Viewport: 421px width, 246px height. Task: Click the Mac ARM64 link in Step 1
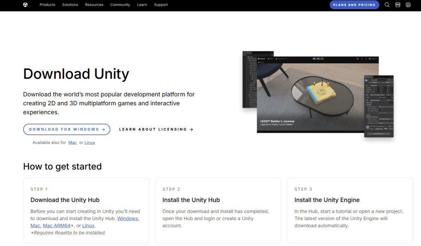click(x=57, y=225)
